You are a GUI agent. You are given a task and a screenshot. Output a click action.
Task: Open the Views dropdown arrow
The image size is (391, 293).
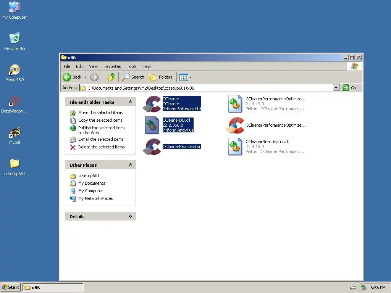click(190, 77)
